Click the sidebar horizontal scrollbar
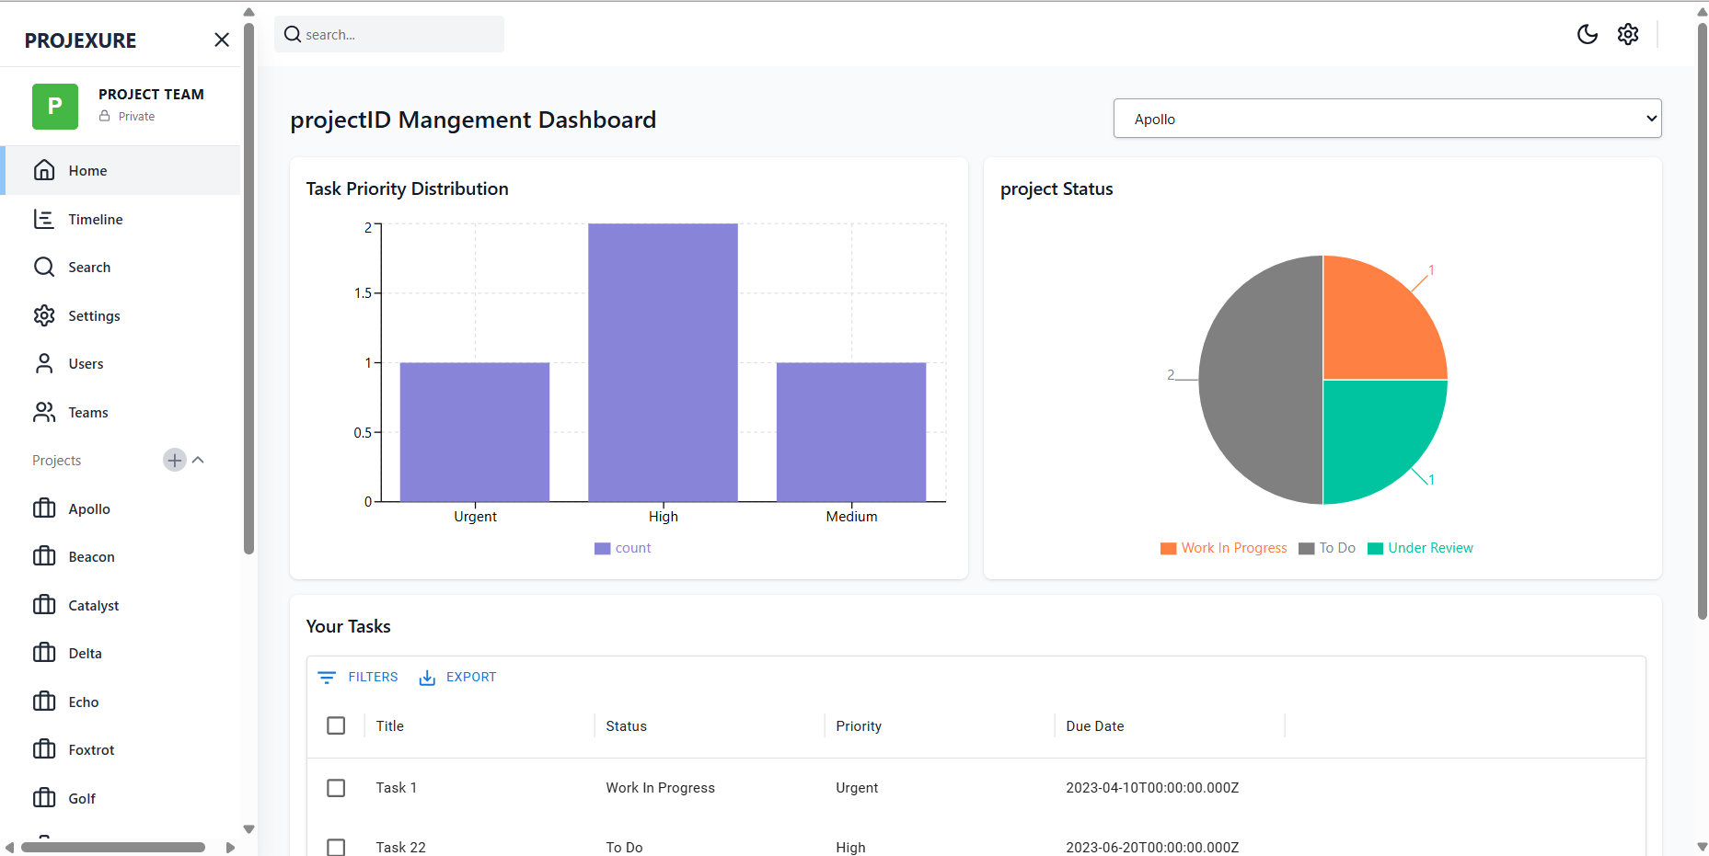Image resolution: width=1709 pixels, height=856 pixels. [113, 848]
